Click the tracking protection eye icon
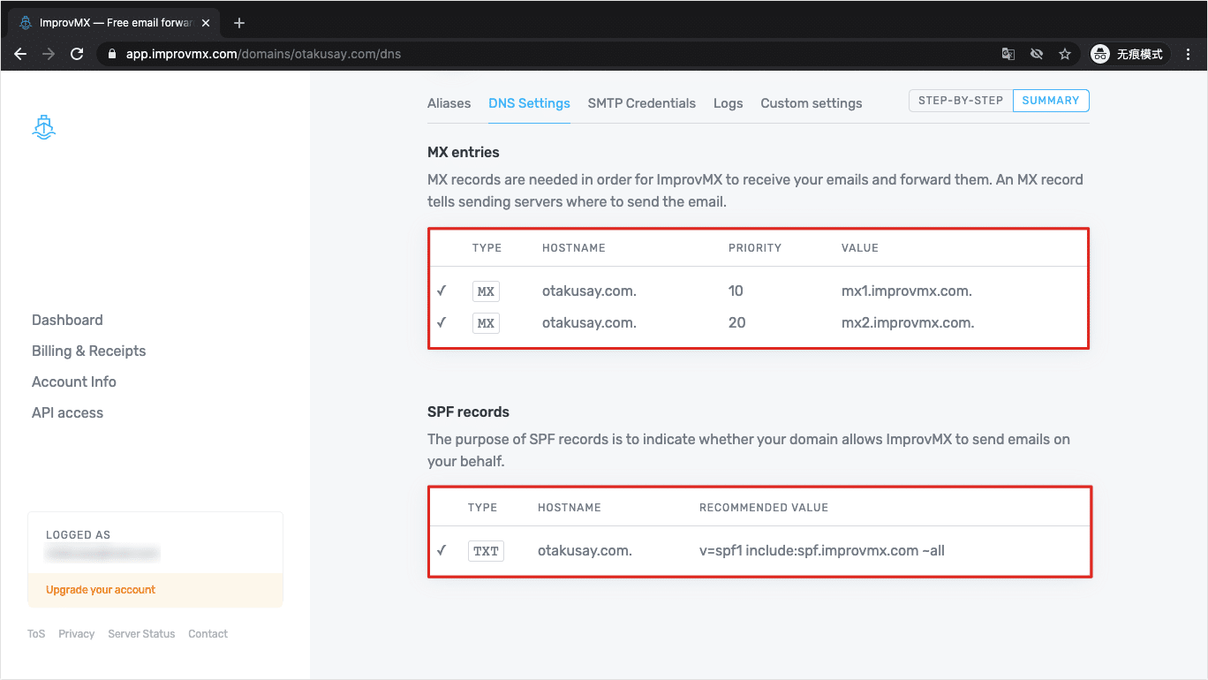Screen dimensions: 1208x680 coord(1037,54)
